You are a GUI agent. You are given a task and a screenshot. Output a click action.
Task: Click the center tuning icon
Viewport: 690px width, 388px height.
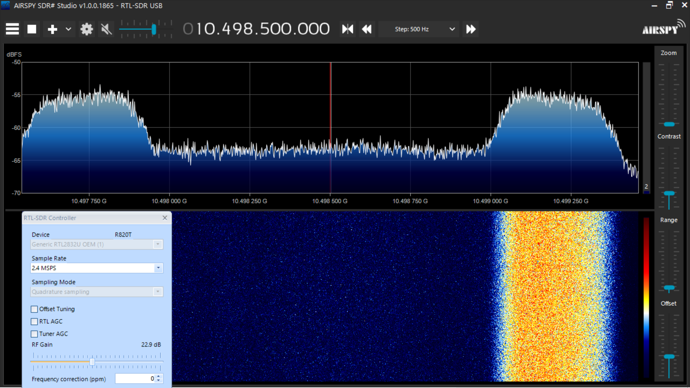coord(348,29)
